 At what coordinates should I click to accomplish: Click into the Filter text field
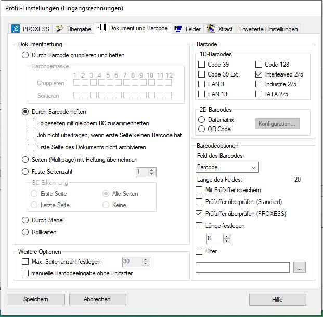242,268
